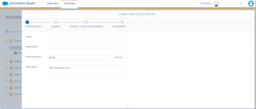Select the Activities tab
This screenshot has width=256, height=109.
(70, 3)
